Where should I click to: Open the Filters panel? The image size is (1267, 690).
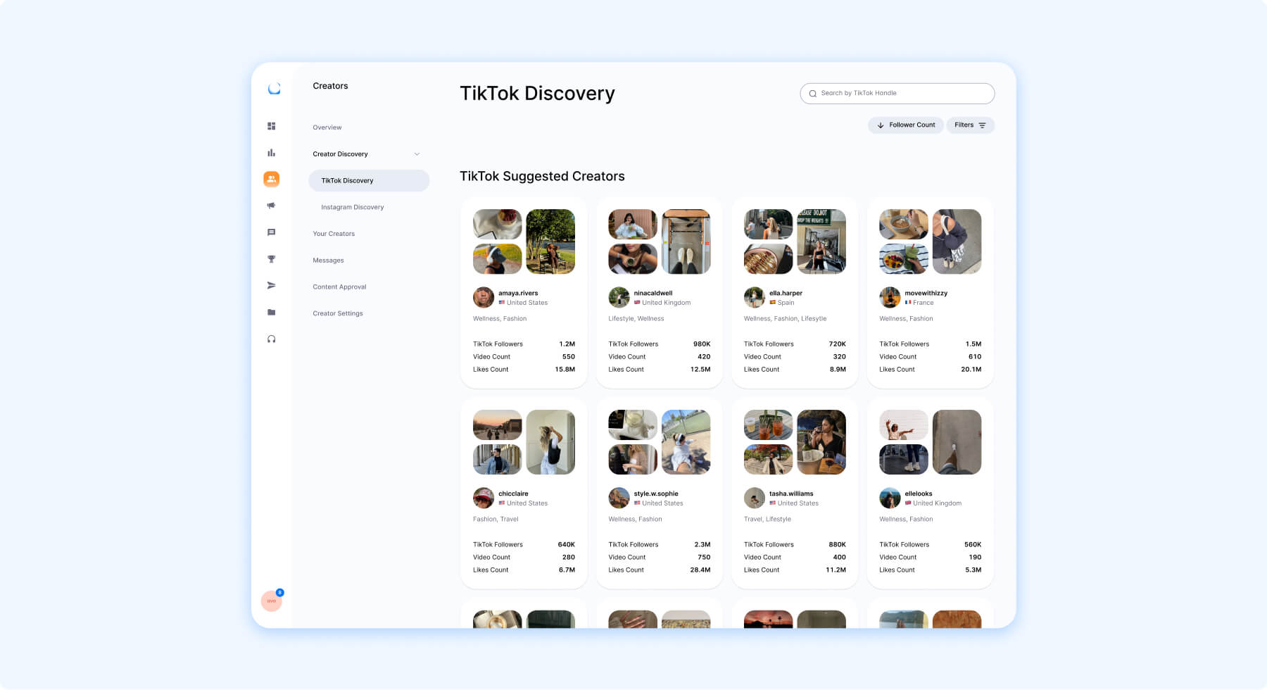[x=971, y=125]
